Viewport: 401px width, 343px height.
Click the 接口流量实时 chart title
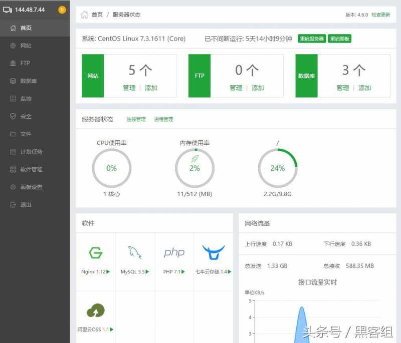click(x=317, y=282)
